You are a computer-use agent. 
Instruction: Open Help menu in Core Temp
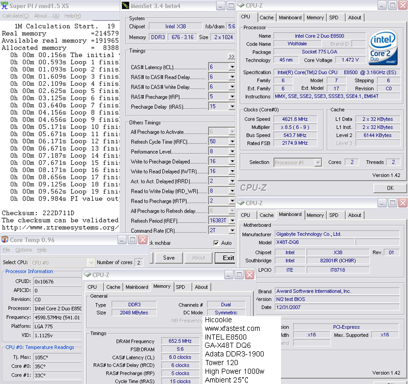pos(42,250)
